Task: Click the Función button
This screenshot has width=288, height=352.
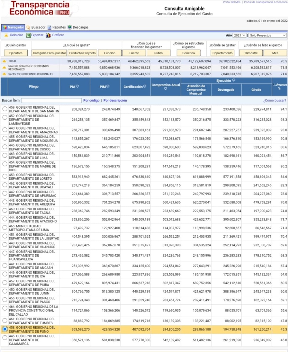Action: click(x=110, y=53)
